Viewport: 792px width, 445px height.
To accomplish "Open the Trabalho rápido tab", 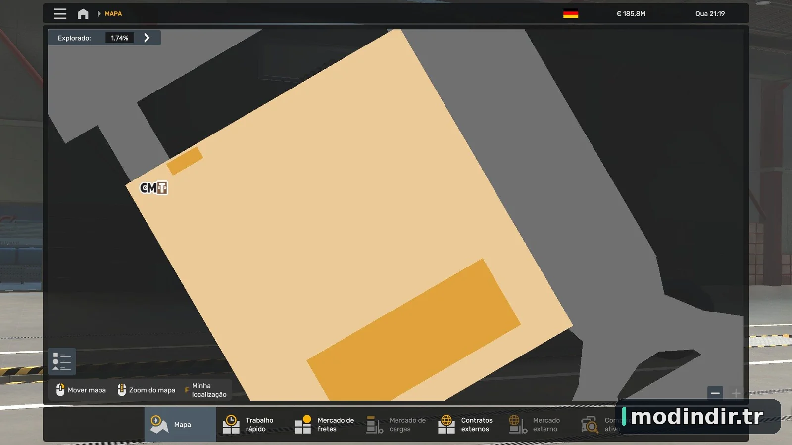I will click(252, 424).
